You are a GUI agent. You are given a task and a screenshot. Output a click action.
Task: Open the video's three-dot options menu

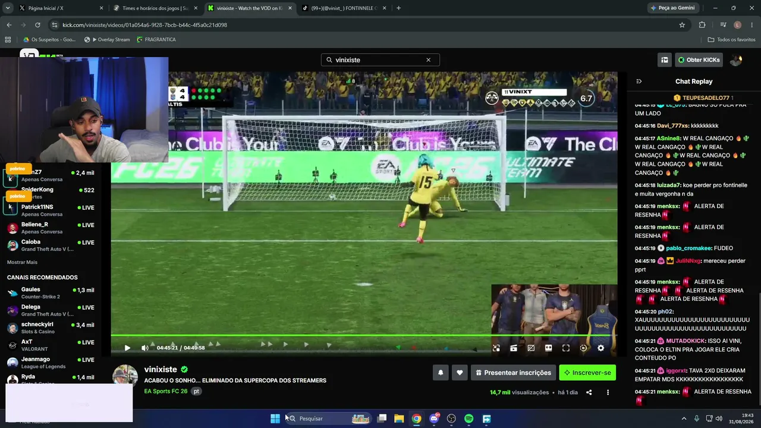tap(608, 392)
